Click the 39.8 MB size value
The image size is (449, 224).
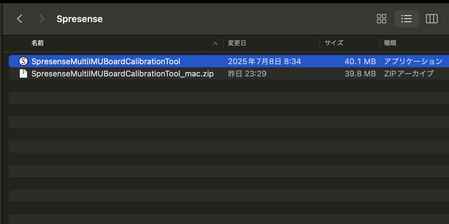[360, 74]
